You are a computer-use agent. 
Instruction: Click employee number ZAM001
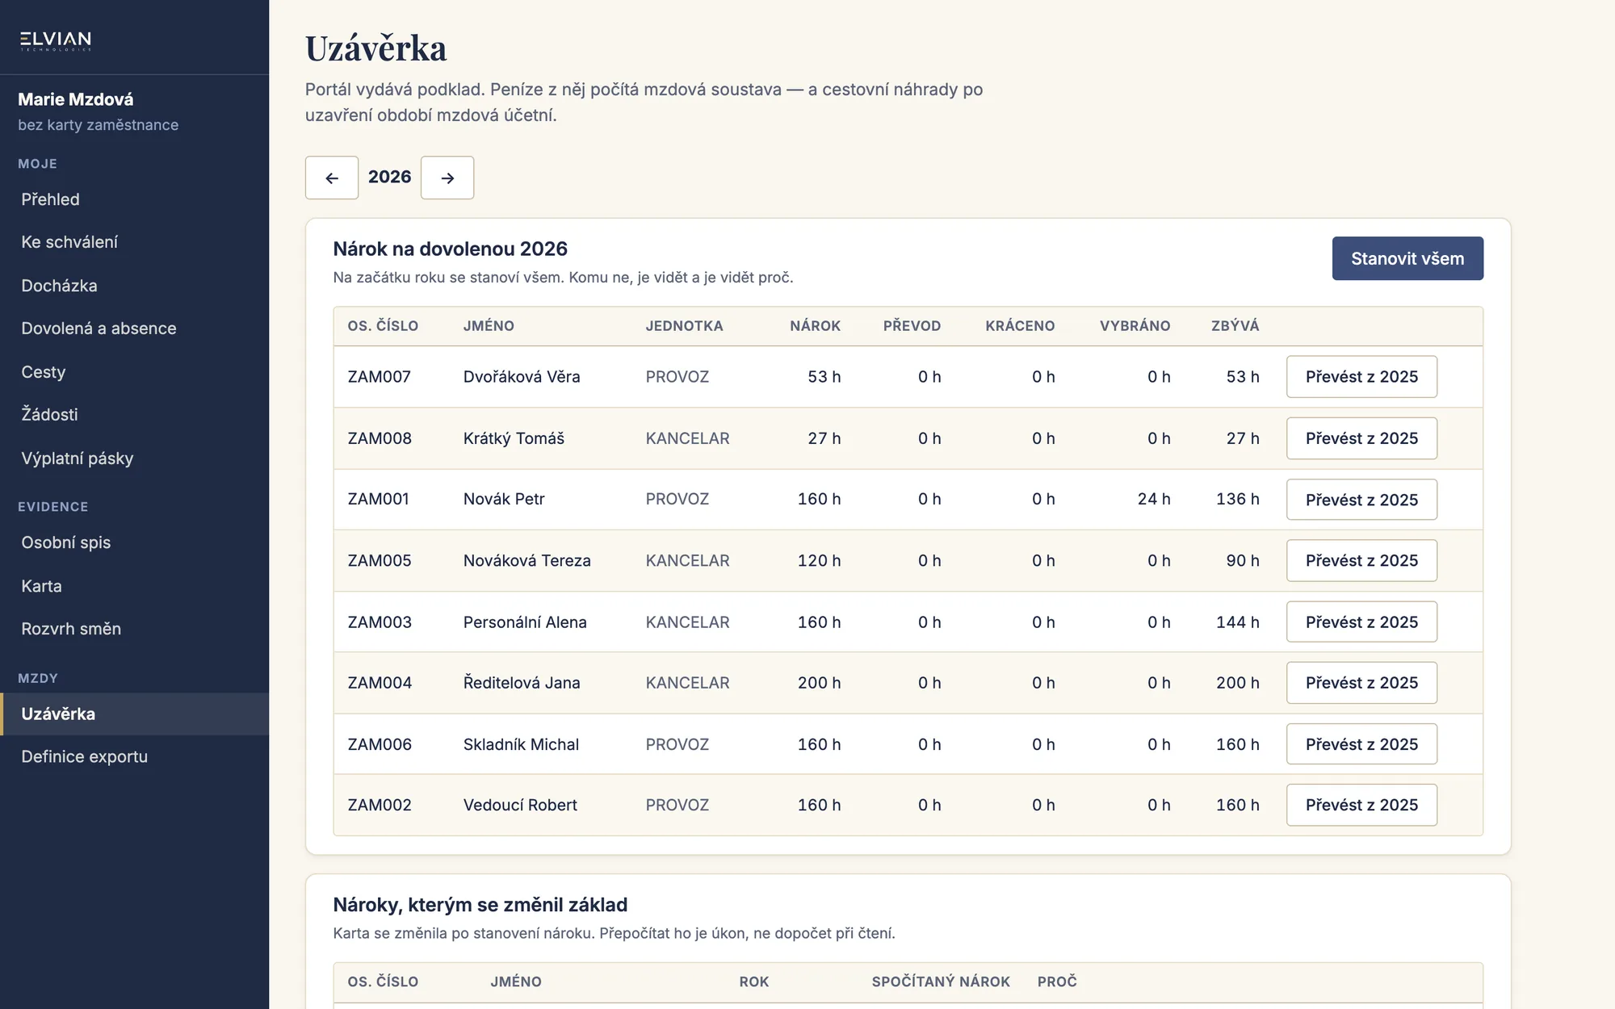pyautogui.click(x=379, y=499)
